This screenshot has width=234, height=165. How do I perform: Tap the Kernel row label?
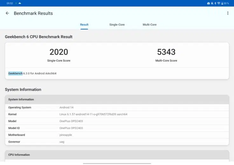point(12,114)
